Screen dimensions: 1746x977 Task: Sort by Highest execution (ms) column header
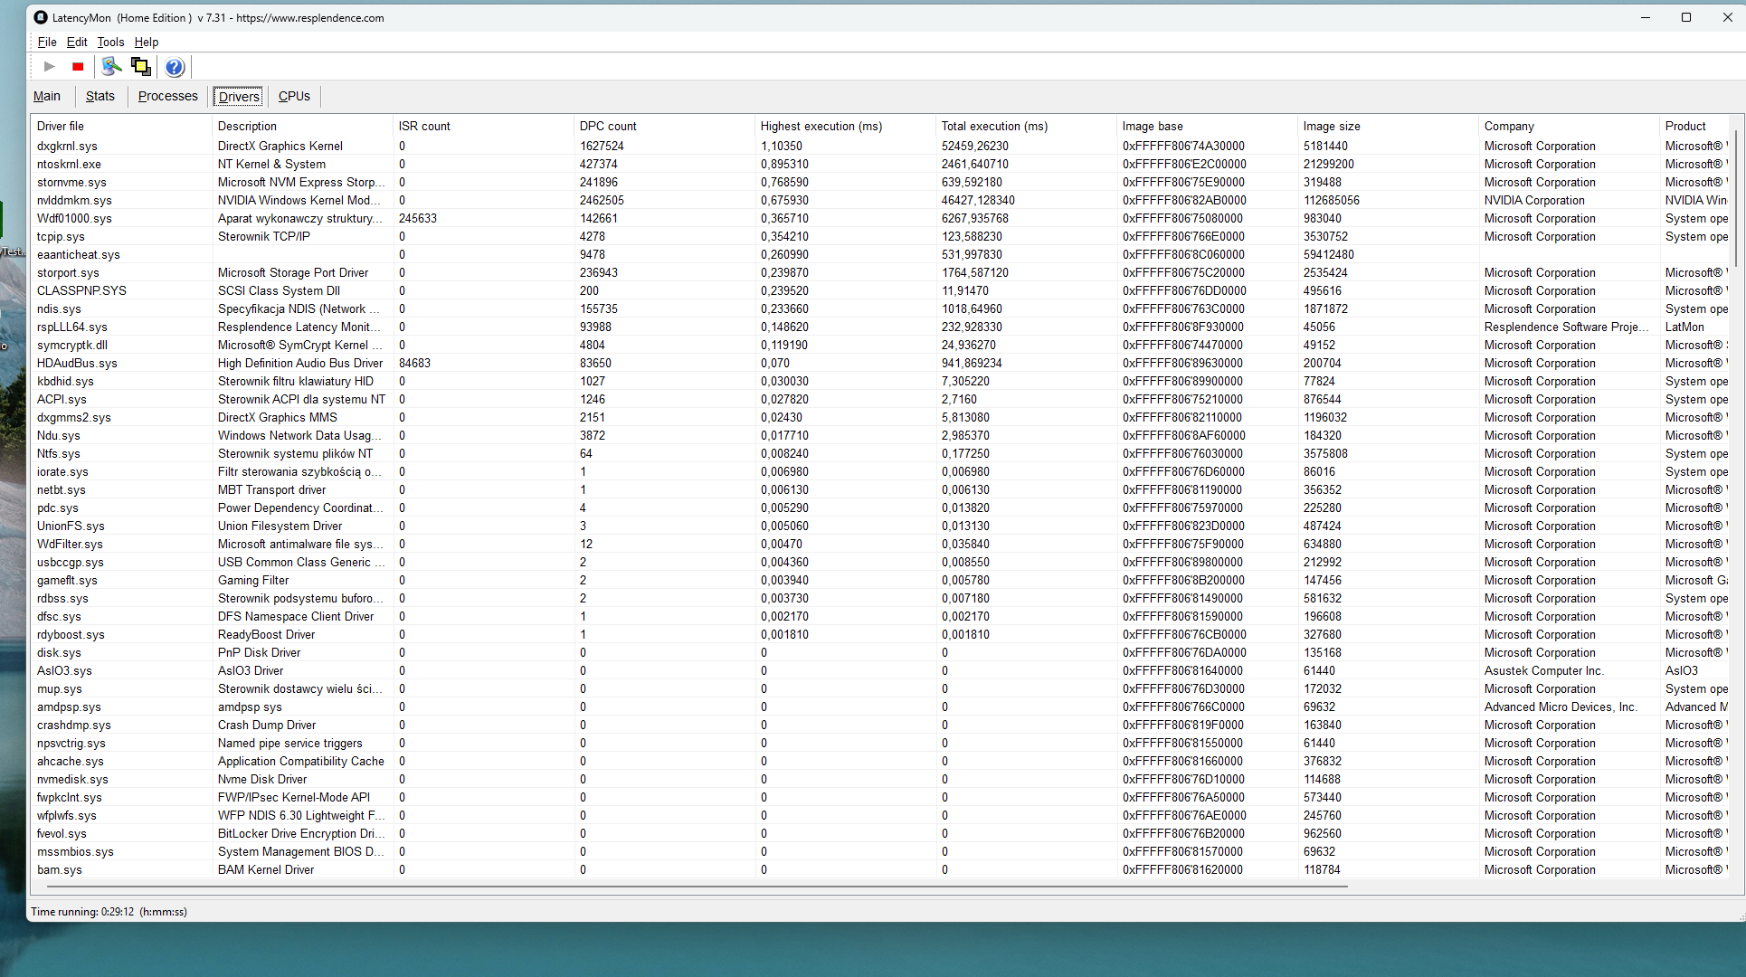pos(821,126)
